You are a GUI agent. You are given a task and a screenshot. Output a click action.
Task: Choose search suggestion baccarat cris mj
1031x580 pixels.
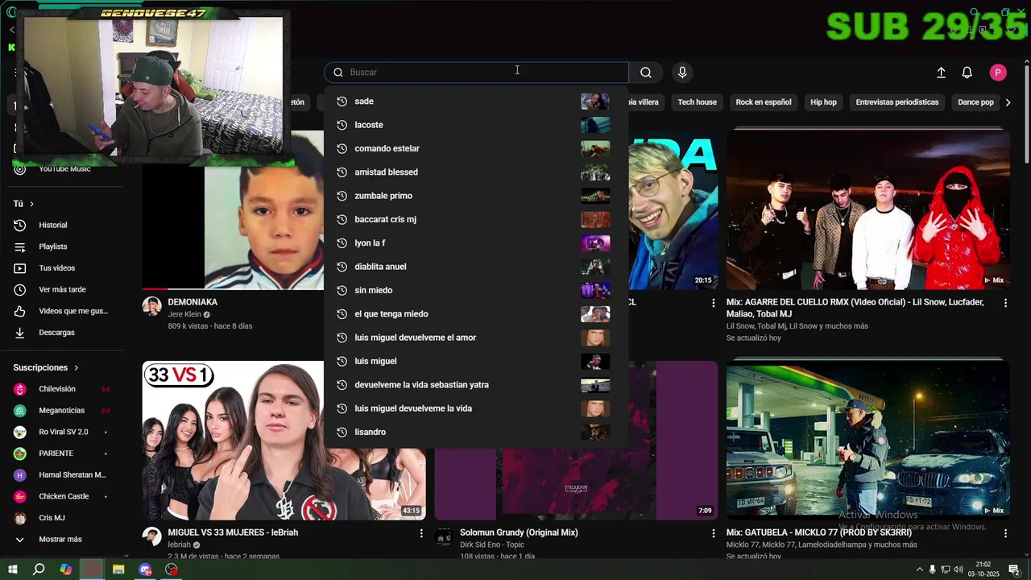[x=475, y=219]
